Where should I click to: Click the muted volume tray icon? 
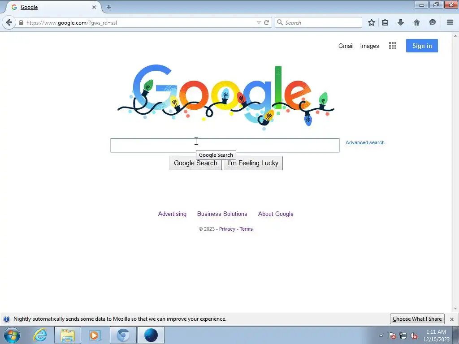click(x=414, y=336)
